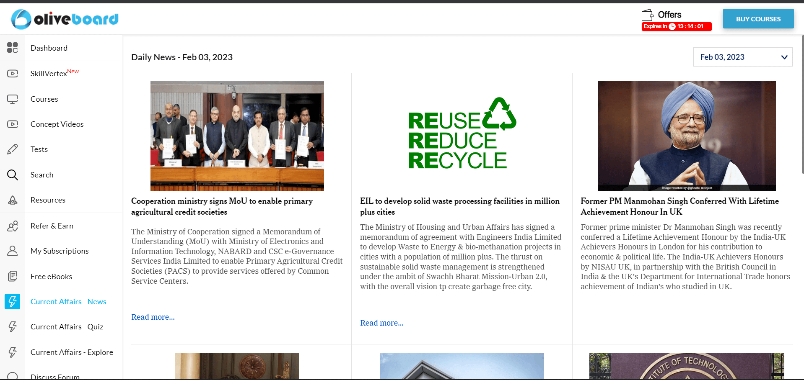Click the building roof thumbnail in second row
804x380 pixels.
[462, 366]
